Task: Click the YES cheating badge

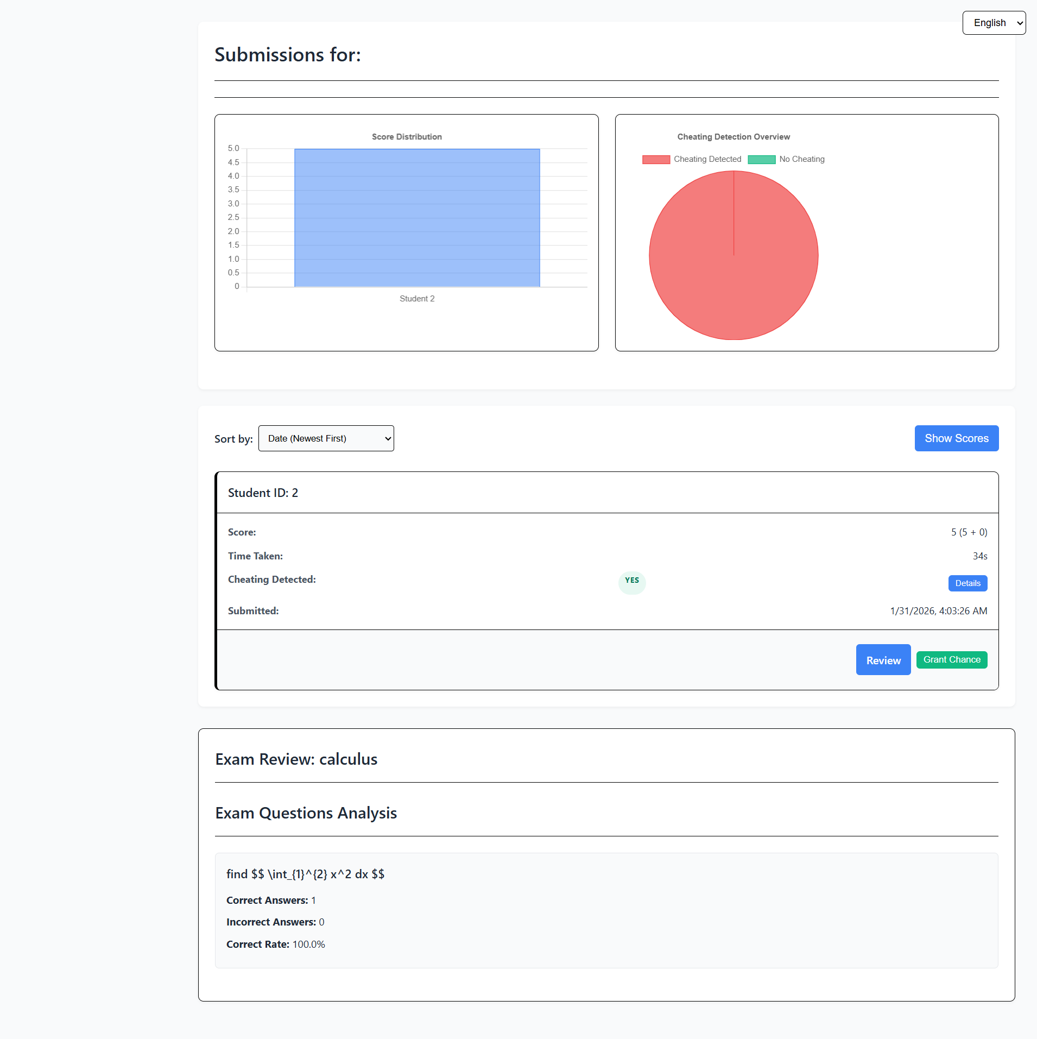Action: [x=631, y=581]
